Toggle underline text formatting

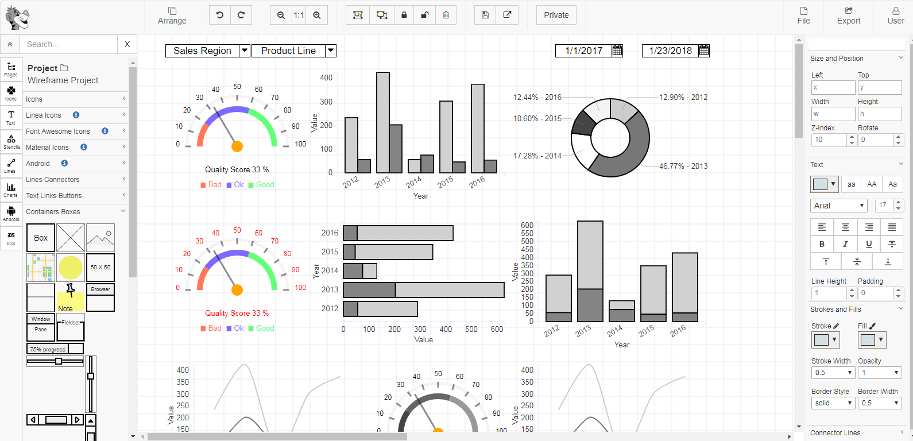869,244
